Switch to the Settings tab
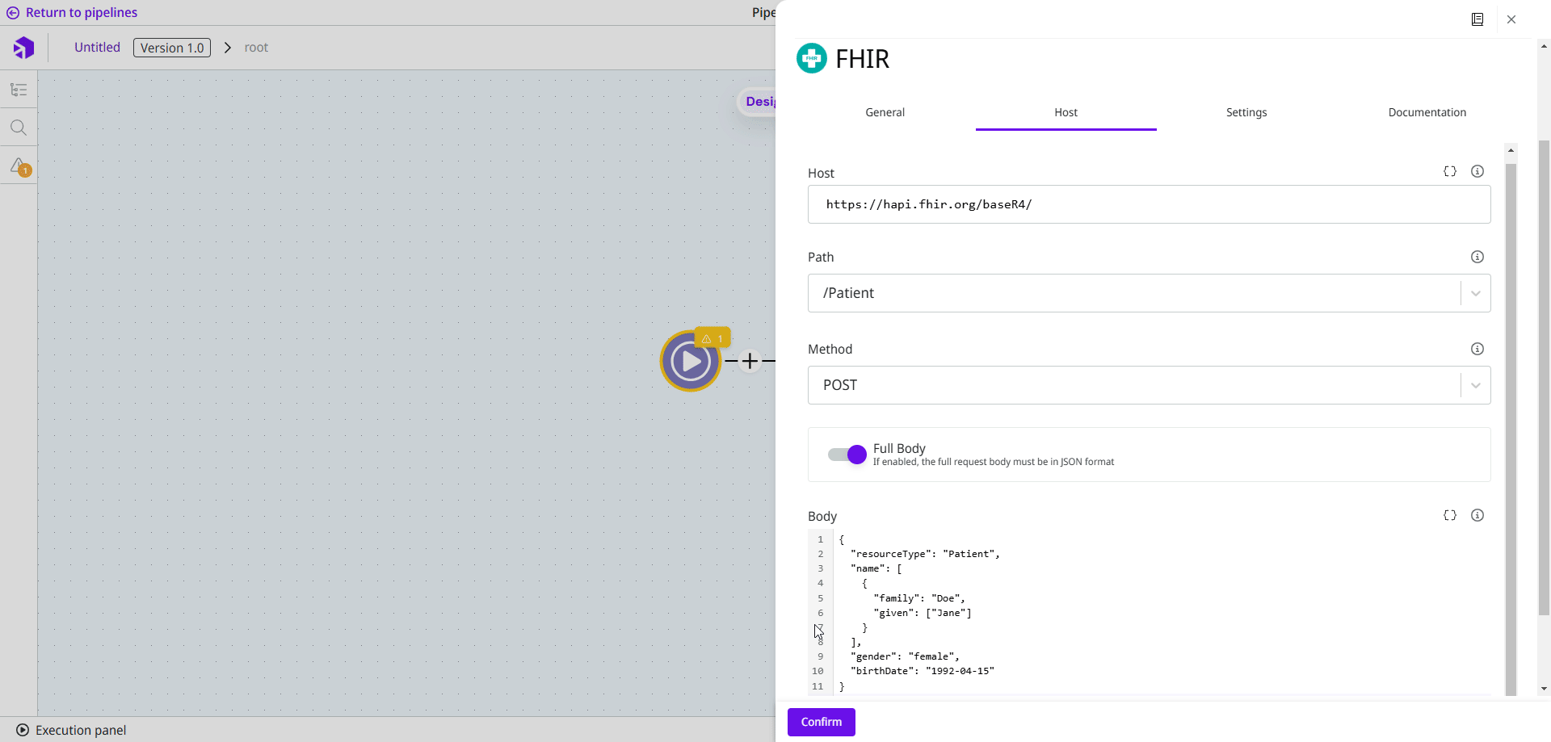The image size is (1551, 742). [1246, 112]
